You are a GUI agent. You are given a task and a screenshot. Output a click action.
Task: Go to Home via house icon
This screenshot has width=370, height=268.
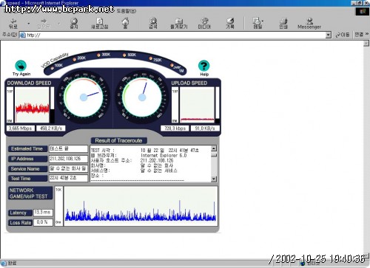click(125, 23)
